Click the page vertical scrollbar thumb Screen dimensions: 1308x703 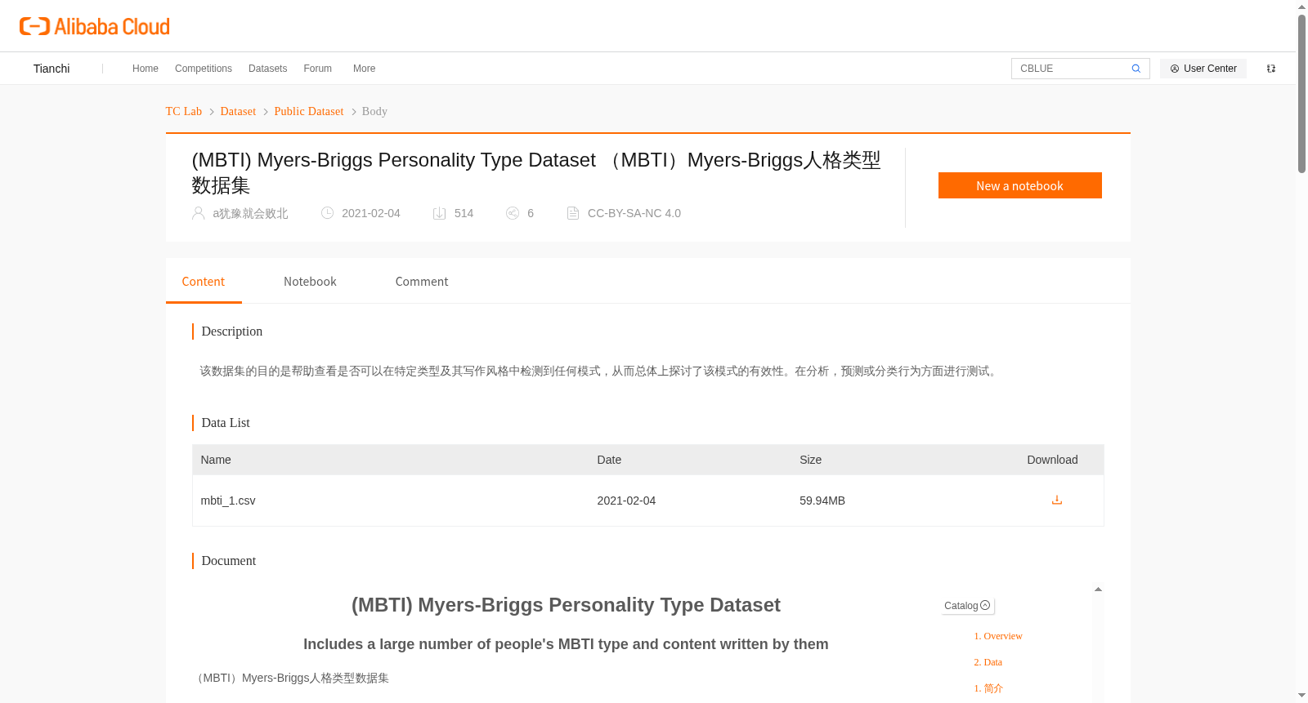click(1301, 94)
